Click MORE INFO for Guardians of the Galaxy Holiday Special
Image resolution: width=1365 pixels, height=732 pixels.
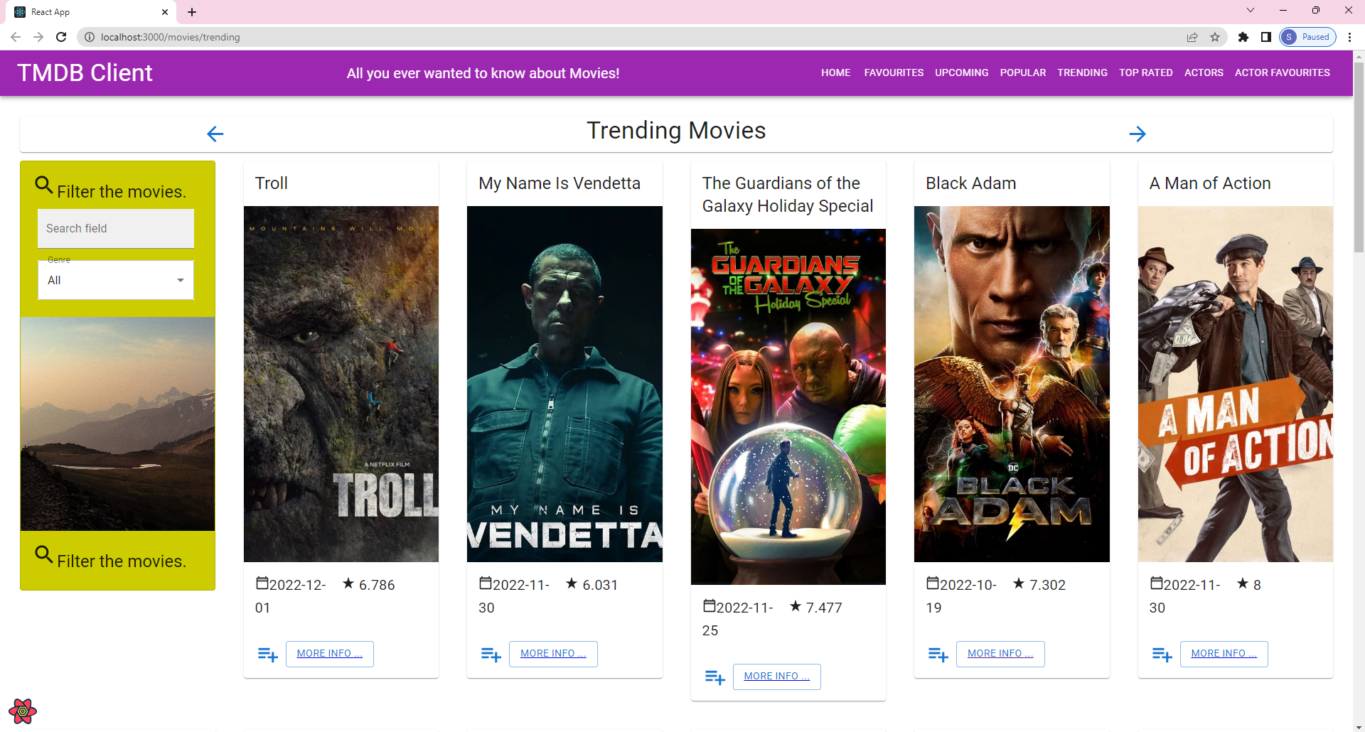click(x=776, y=677)
